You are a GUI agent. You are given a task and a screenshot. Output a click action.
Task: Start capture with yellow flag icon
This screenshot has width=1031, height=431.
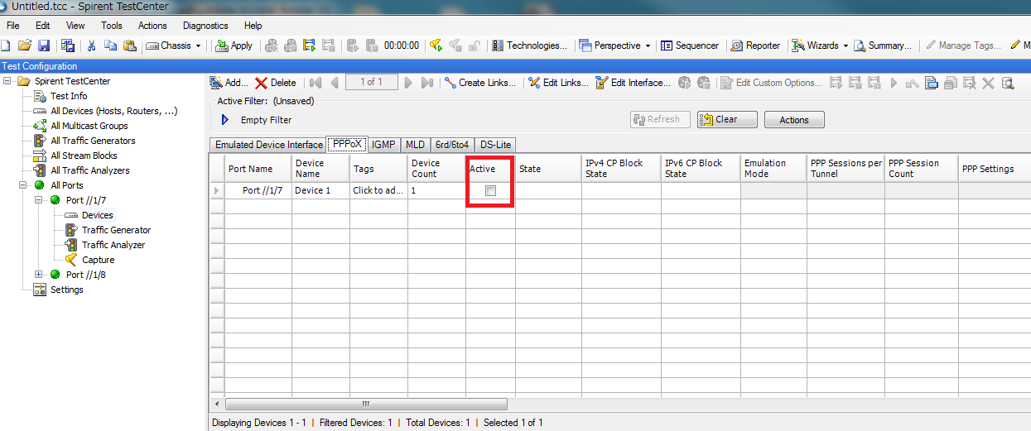(x=436, y=45)
